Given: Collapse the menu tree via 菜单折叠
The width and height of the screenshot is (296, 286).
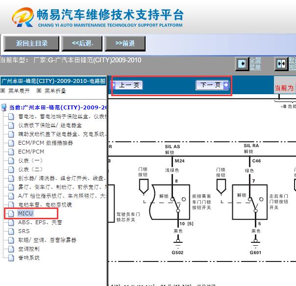Looking at the screenshot, I should [55, 91].
